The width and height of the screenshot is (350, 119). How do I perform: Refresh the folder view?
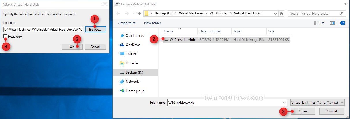(282, 14)
